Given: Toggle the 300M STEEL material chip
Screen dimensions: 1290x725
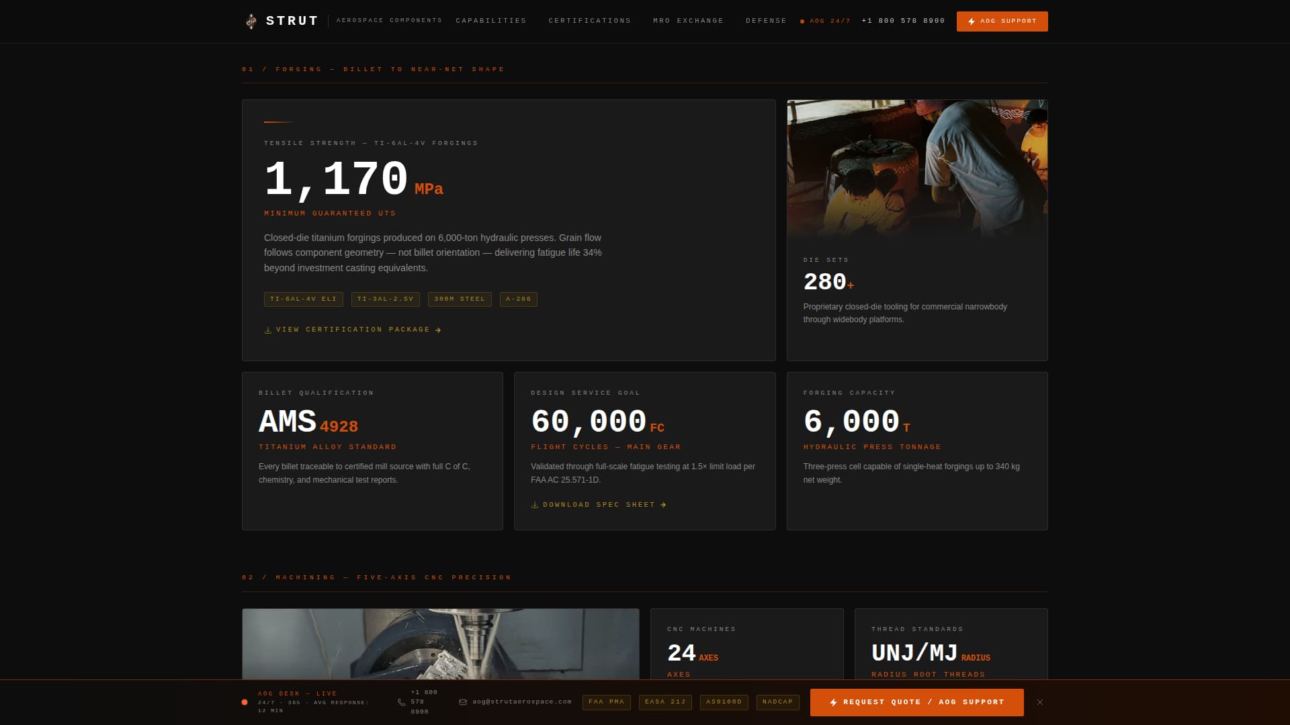Looking at the screenshot, I should [x=460, y=299].
